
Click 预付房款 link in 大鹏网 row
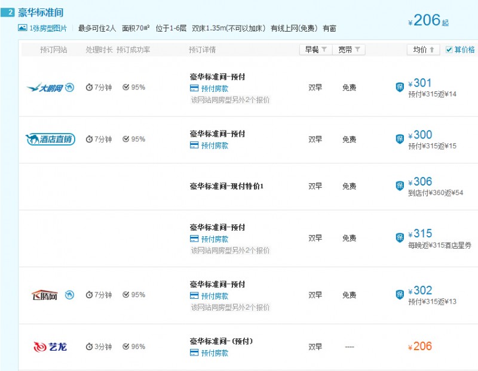coord(215,88)
